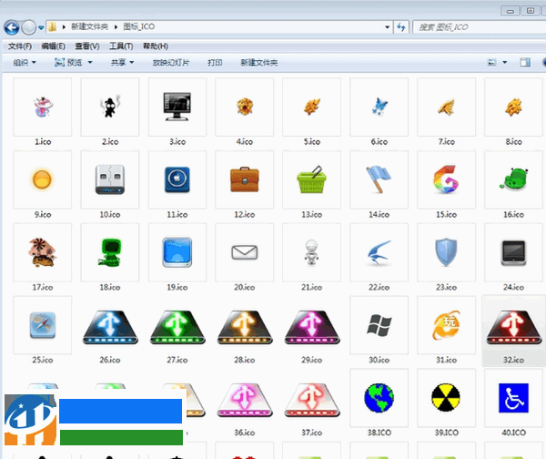Select the 4.ico orange flower icon
Image resolution: width=546 pixels, height=459 pixels.
pos(245,107)
